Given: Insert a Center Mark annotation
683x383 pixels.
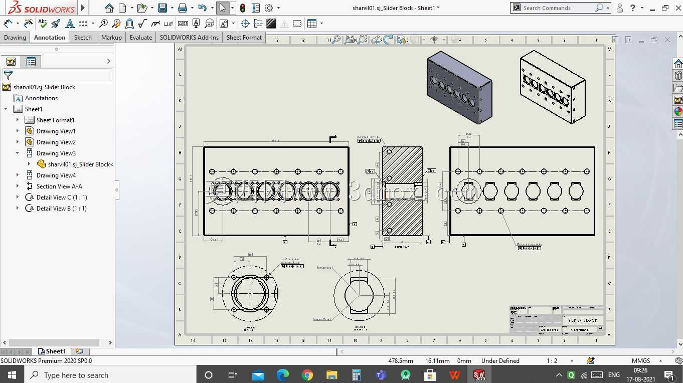Looking at the screenshot, I should 245,23.
